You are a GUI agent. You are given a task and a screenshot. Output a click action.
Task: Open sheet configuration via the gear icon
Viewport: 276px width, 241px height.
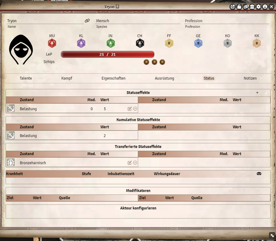pos(259,7)
